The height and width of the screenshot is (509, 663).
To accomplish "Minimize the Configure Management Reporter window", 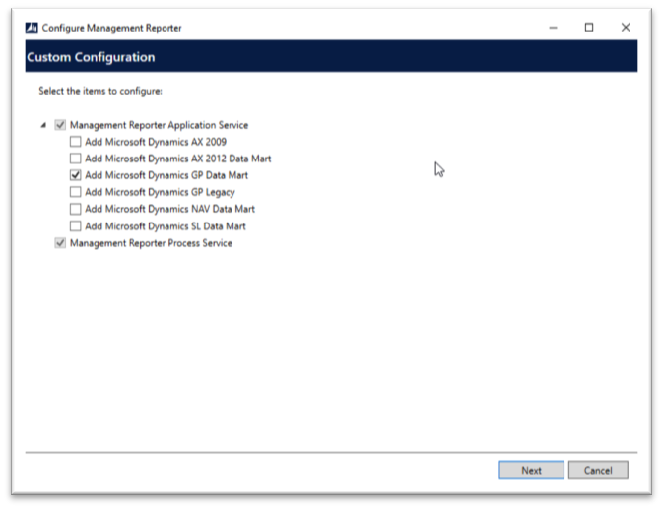I will (x=553, y=28).
